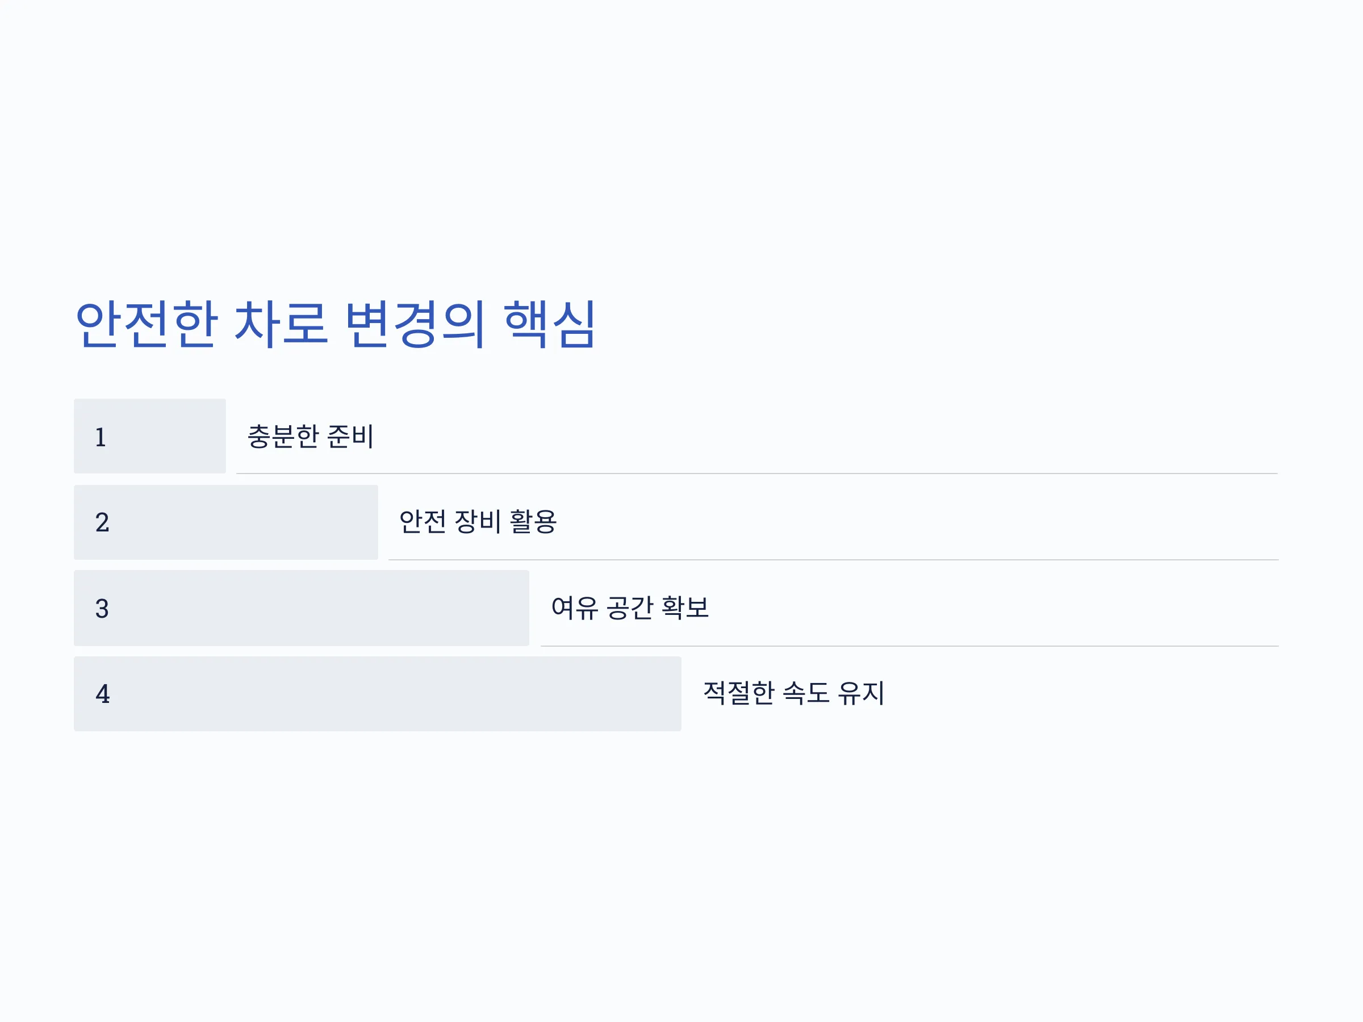Click the word 안전한 in the title
The image size is (1363, 1022).
(x=147, y=325)
